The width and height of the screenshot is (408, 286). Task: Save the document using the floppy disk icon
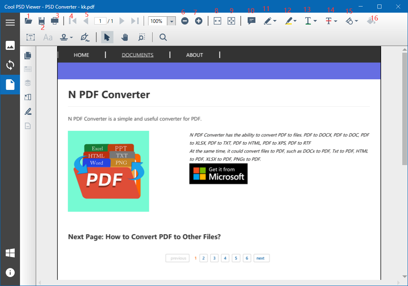coord(42,21)
